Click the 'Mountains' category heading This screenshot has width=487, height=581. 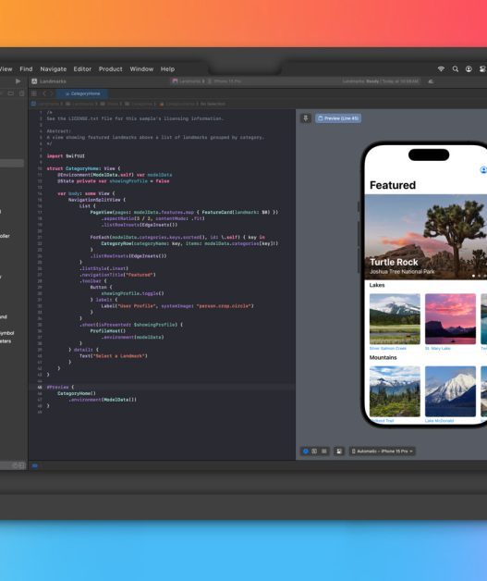(383, 357)
